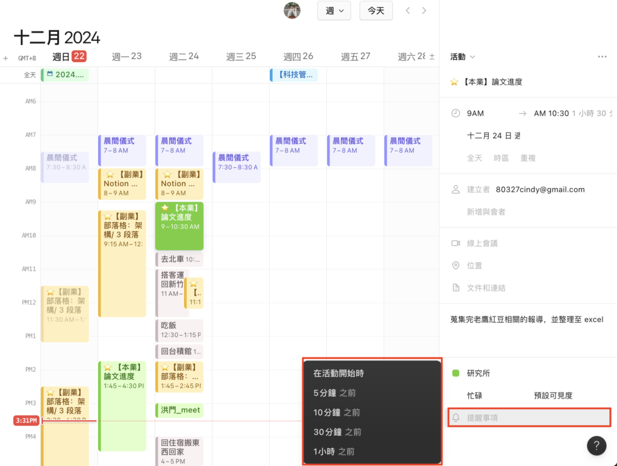Viewport: 617px width, 466px height.
Task: Go to the previous week arrow
Action: pyautogui.click(x=408, y=11)
